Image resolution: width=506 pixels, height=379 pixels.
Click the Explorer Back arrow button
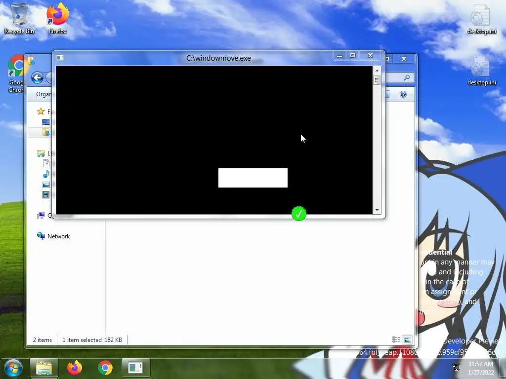[38, 77]
